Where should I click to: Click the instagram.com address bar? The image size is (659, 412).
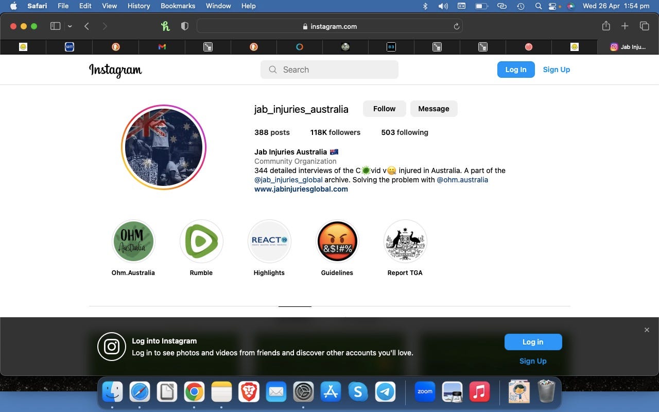click(x=329, y=26)
